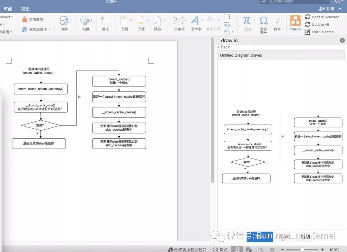Go back via < Back link
Image resolution: width=347 pixels, height=252 pixels.
(x=224, y=47)
